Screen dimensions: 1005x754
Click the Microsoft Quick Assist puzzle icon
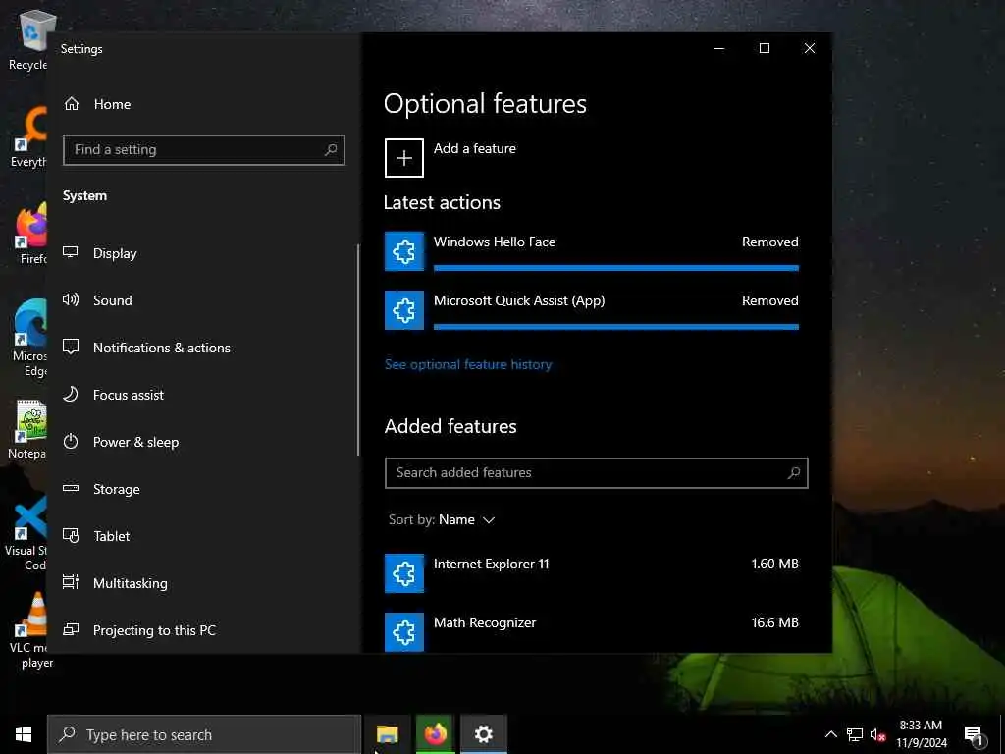tap(403, 310)
